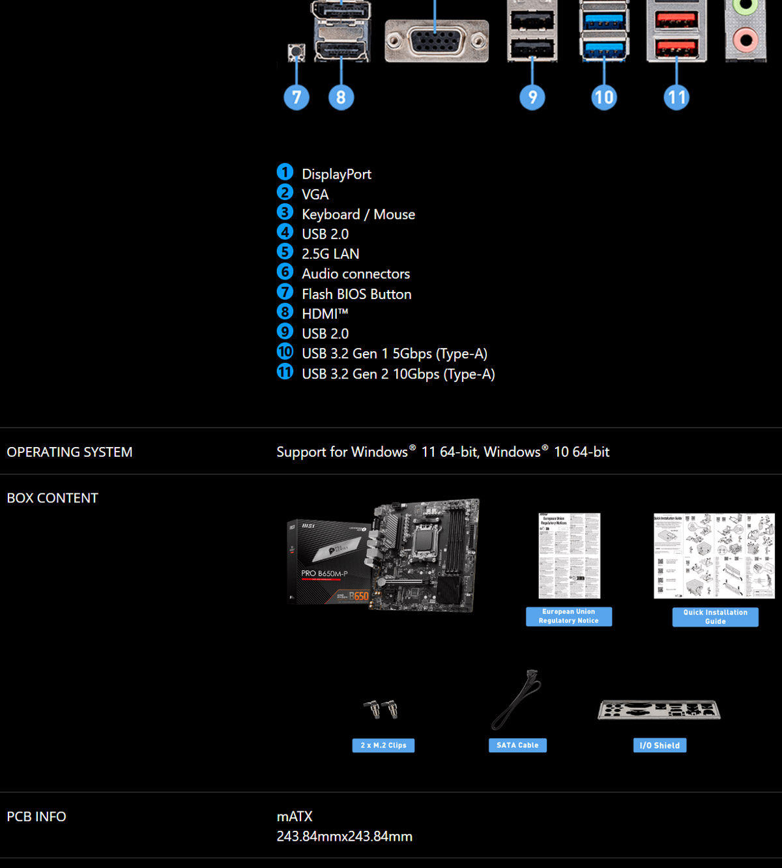
Task: Click the red USB 3.2 Gen 2 ports
Action: [676, 31]
